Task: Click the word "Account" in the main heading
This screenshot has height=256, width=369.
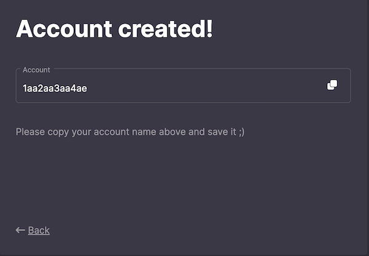Action: tap(64, 29)
